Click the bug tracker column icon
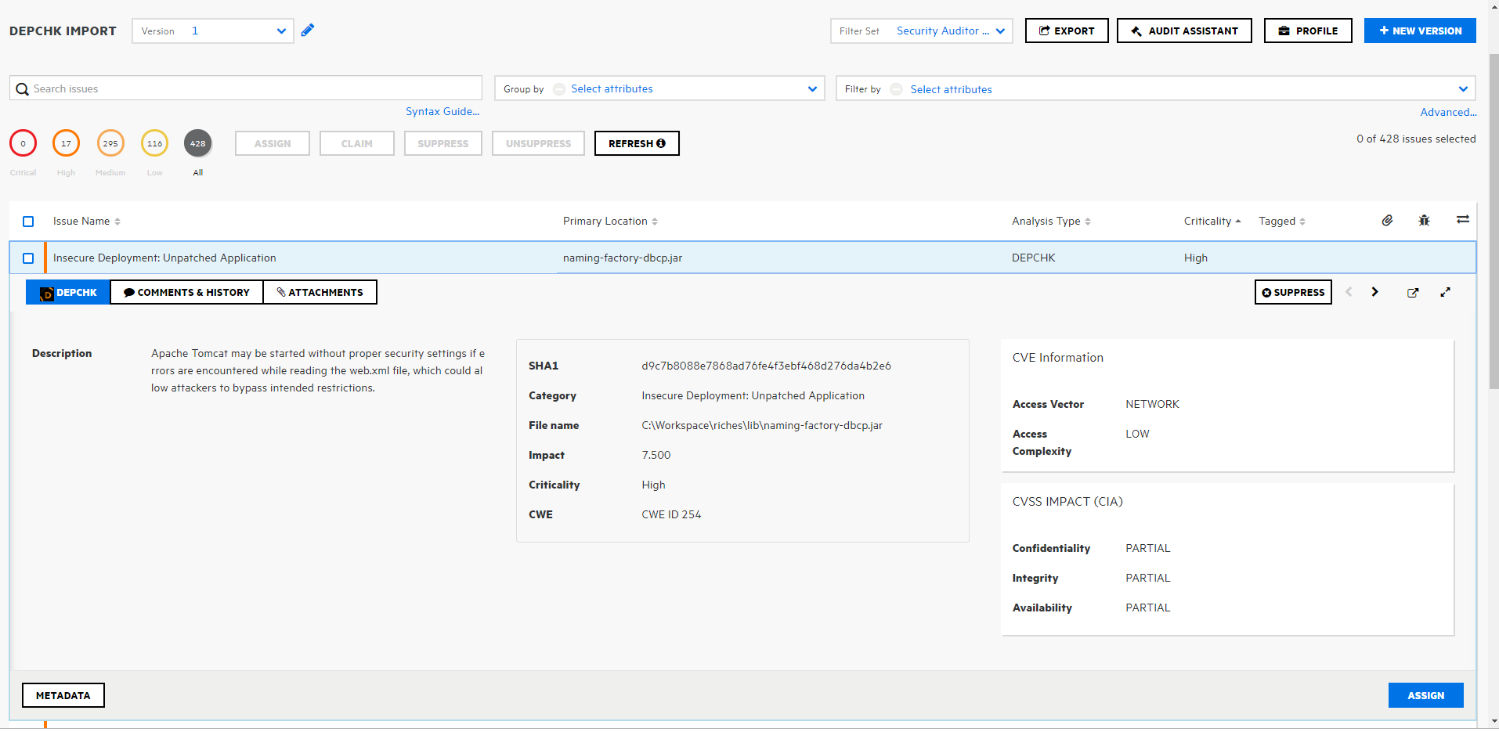This screenshot has height=732, width=1499. coord(1424,221)
